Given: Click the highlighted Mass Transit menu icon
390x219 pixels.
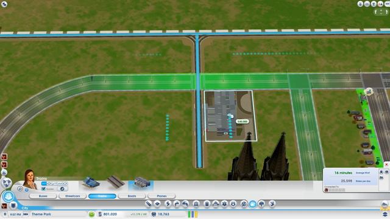Looking at the screenshot, I should tap(253, 204).
